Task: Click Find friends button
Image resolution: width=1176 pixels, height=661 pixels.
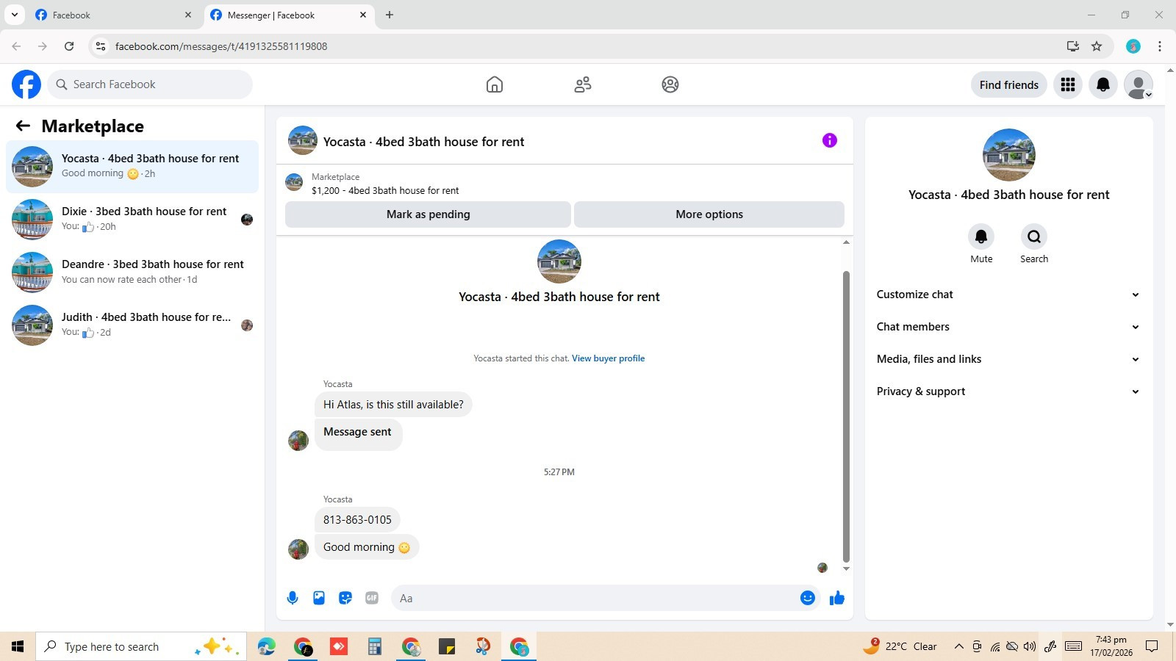Action: [1008, 84]
